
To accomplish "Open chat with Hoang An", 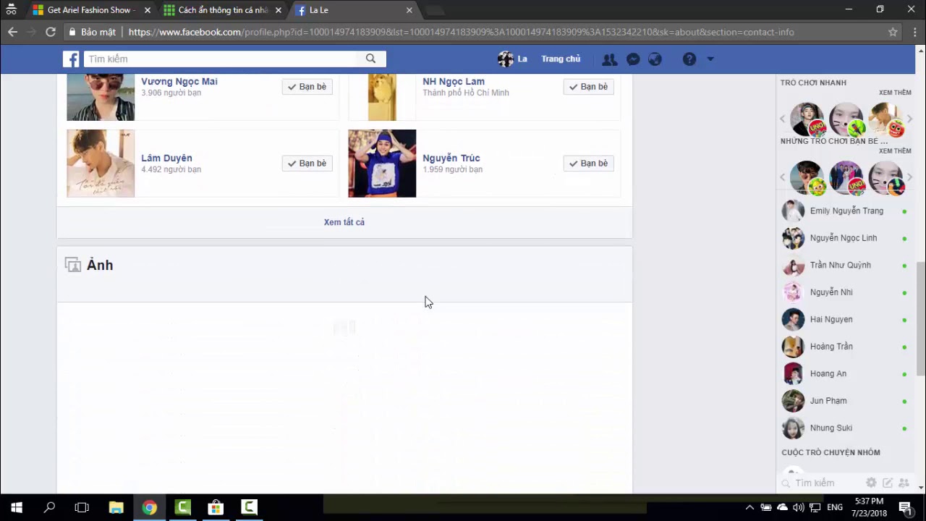I will tap(845, 374).
